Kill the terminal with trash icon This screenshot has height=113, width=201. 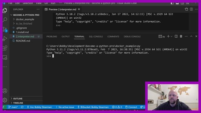pos(181,36)
